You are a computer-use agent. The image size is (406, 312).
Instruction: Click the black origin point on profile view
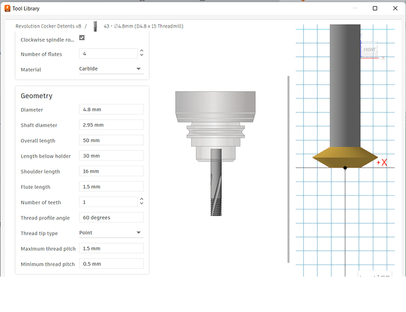coord(345,168)
